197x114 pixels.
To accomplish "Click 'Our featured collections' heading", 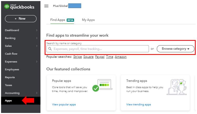I will [x=68, y=69].
